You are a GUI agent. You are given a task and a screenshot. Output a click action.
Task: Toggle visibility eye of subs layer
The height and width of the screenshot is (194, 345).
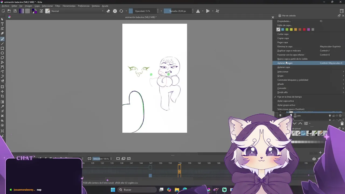click(280, 116)
